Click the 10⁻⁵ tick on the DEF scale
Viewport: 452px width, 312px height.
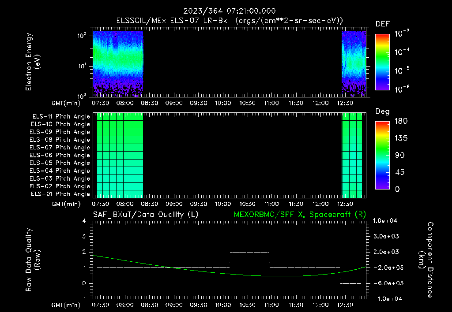402,71
